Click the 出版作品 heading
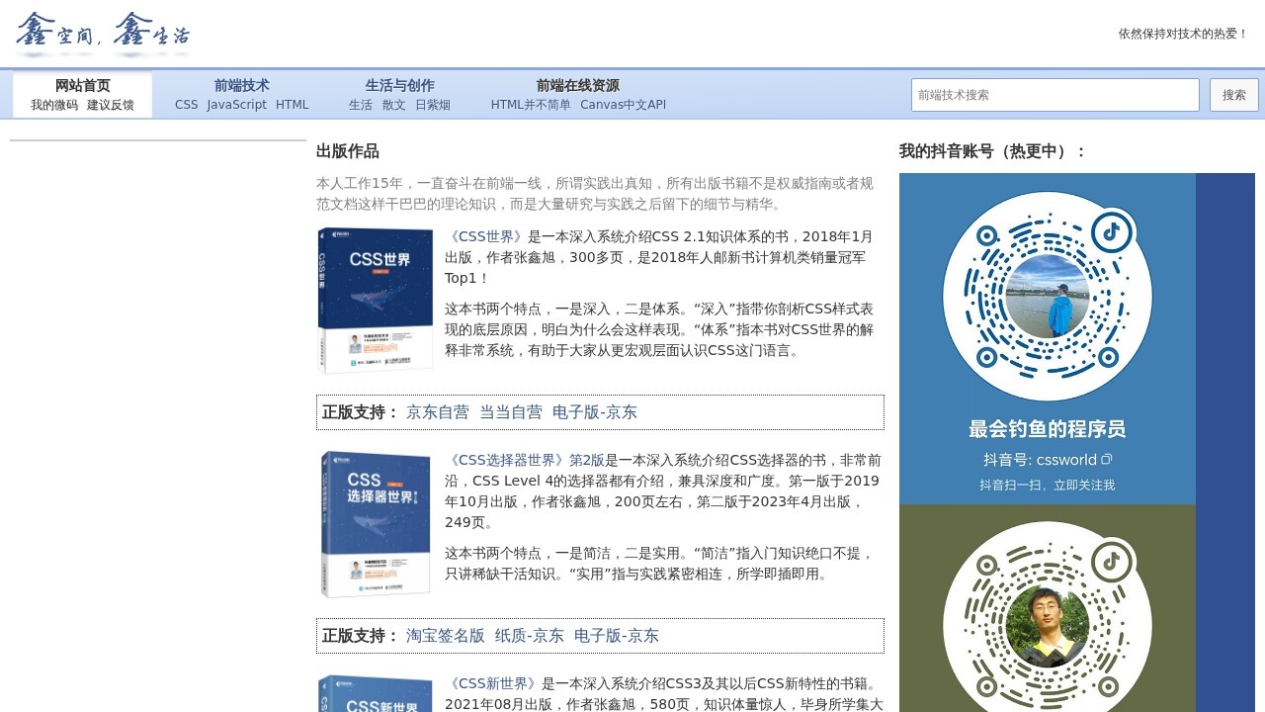Viewport: 1265px width, 712px height. [x=348, y=151]
